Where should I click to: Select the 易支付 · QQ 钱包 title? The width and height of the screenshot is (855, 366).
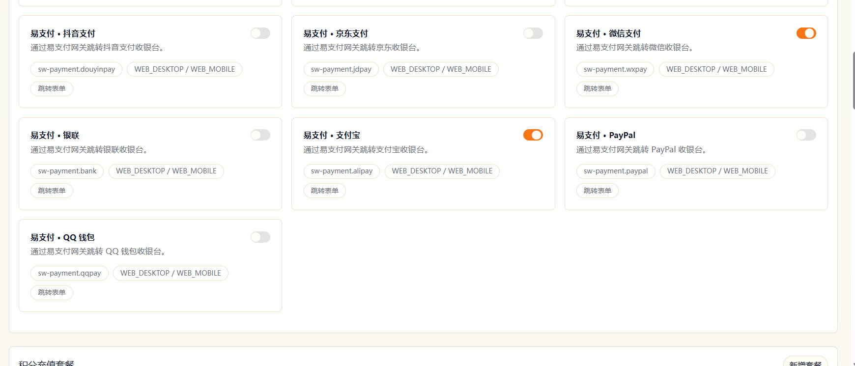tap(62, 237)
